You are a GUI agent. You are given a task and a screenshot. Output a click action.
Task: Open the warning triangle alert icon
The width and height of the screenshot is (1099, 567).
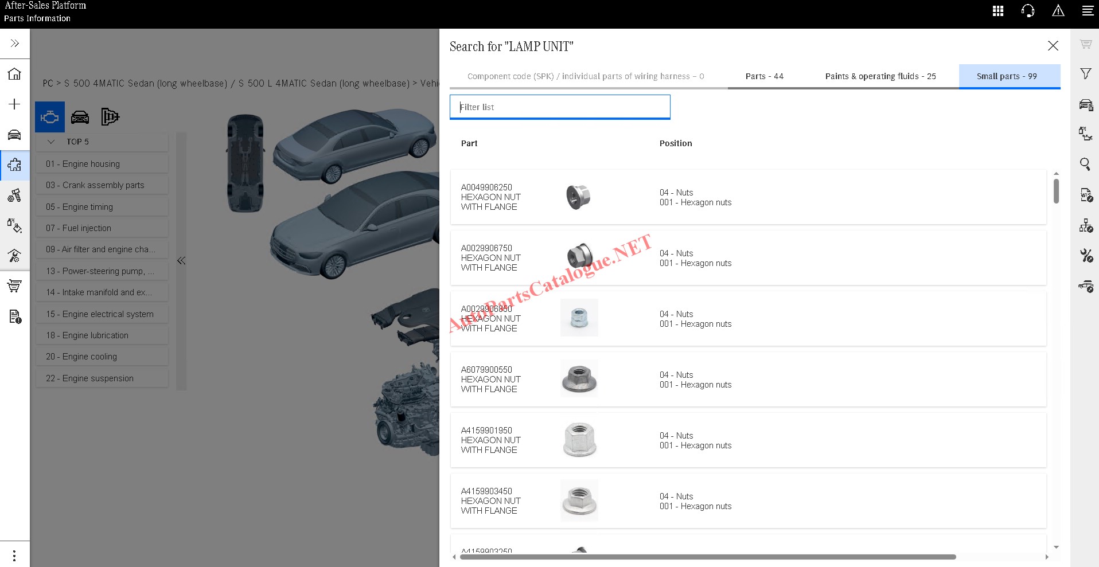tap(1058, 11)
